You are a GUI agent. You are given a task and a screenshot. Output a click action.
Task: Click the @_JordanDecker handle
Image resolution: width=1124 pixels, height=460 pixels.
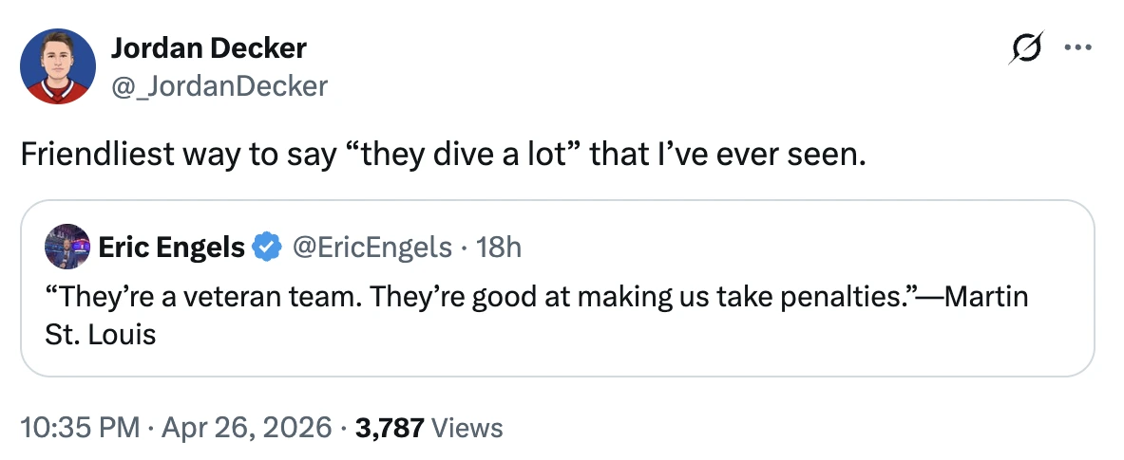(219, 86)
